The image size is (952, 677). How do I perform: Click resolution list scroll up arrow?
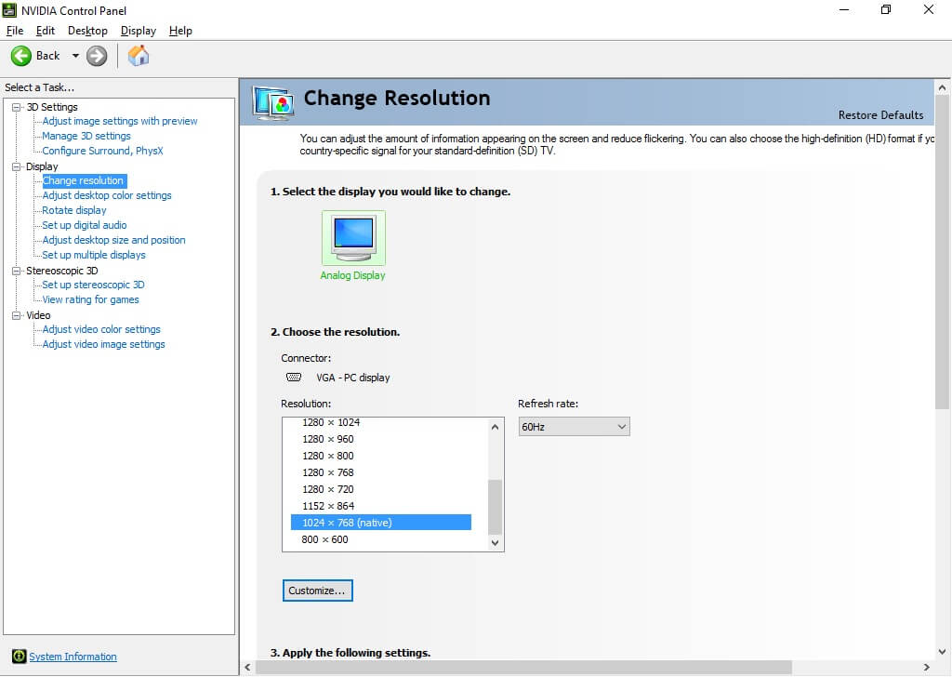[495, 427]
